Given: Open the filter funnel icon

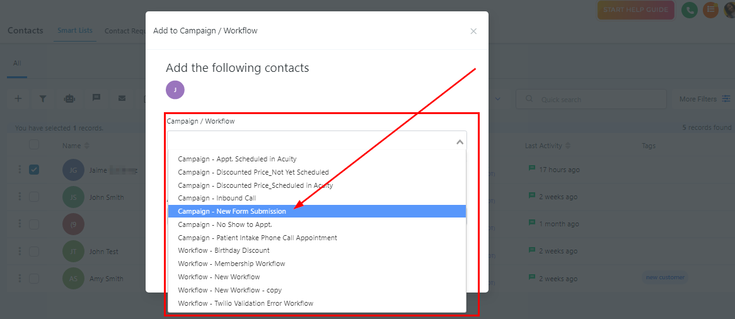Looking at the screenshot, I should pyautogui.click(x=43, y=98).
